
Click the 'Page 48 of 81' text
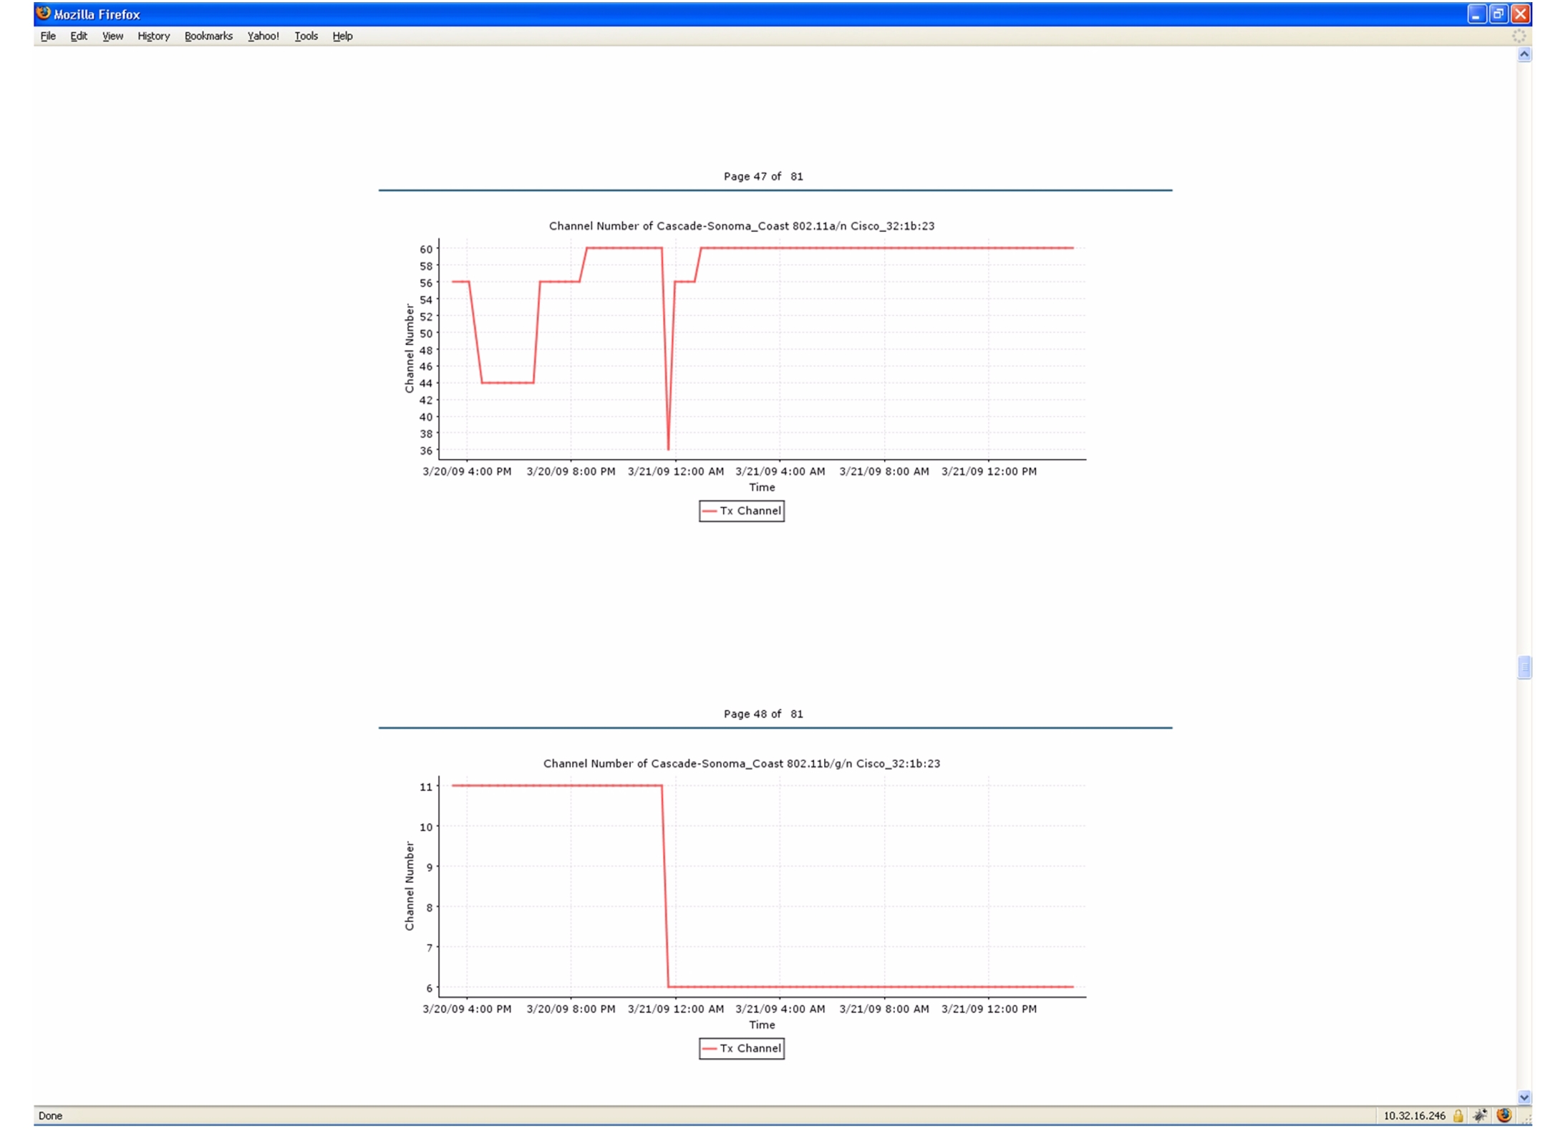pos(763,714)
